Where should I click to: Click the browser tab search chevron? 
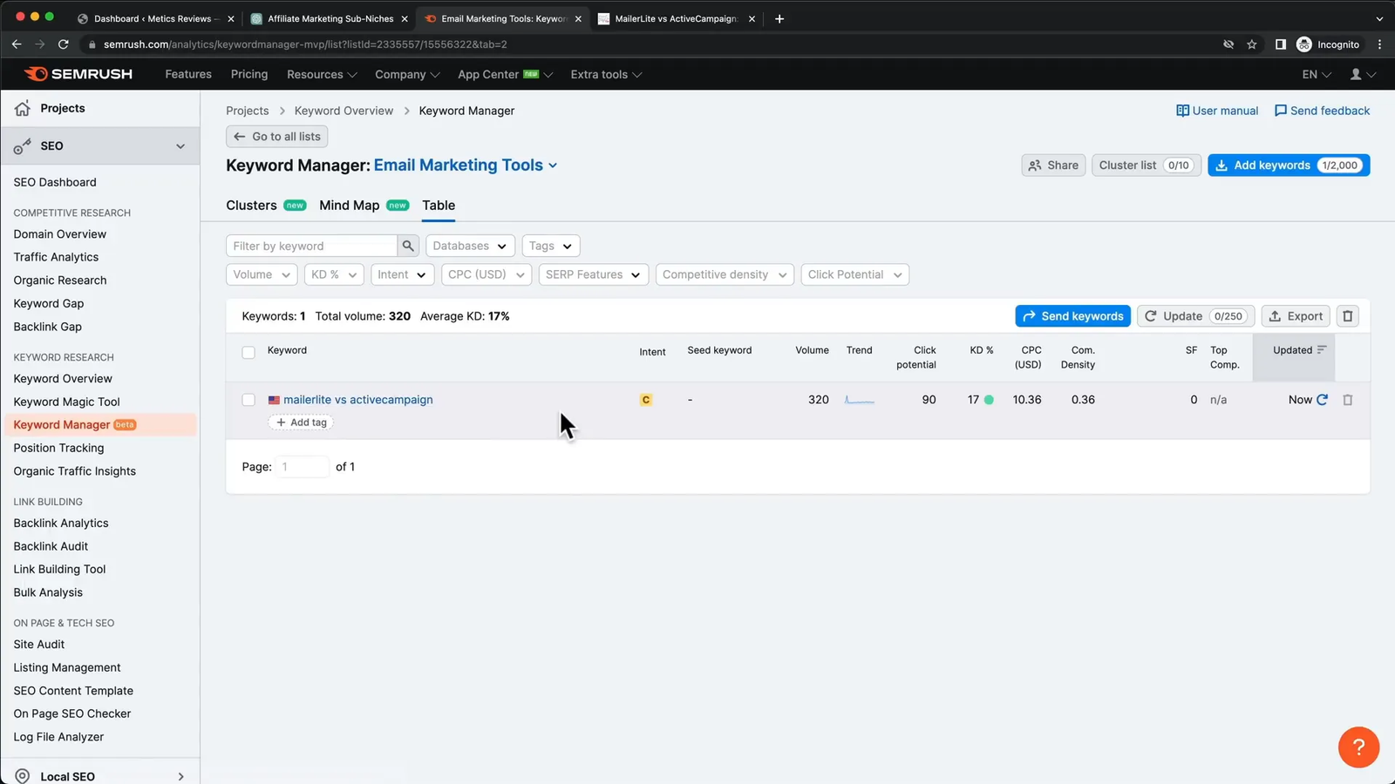coord(1379,18)
